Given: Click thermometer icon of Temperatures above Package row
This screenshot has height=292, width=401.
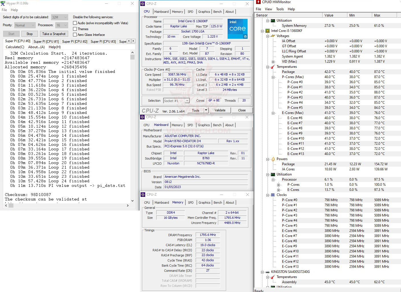Looking at the screenshot, I should (273, 67).
